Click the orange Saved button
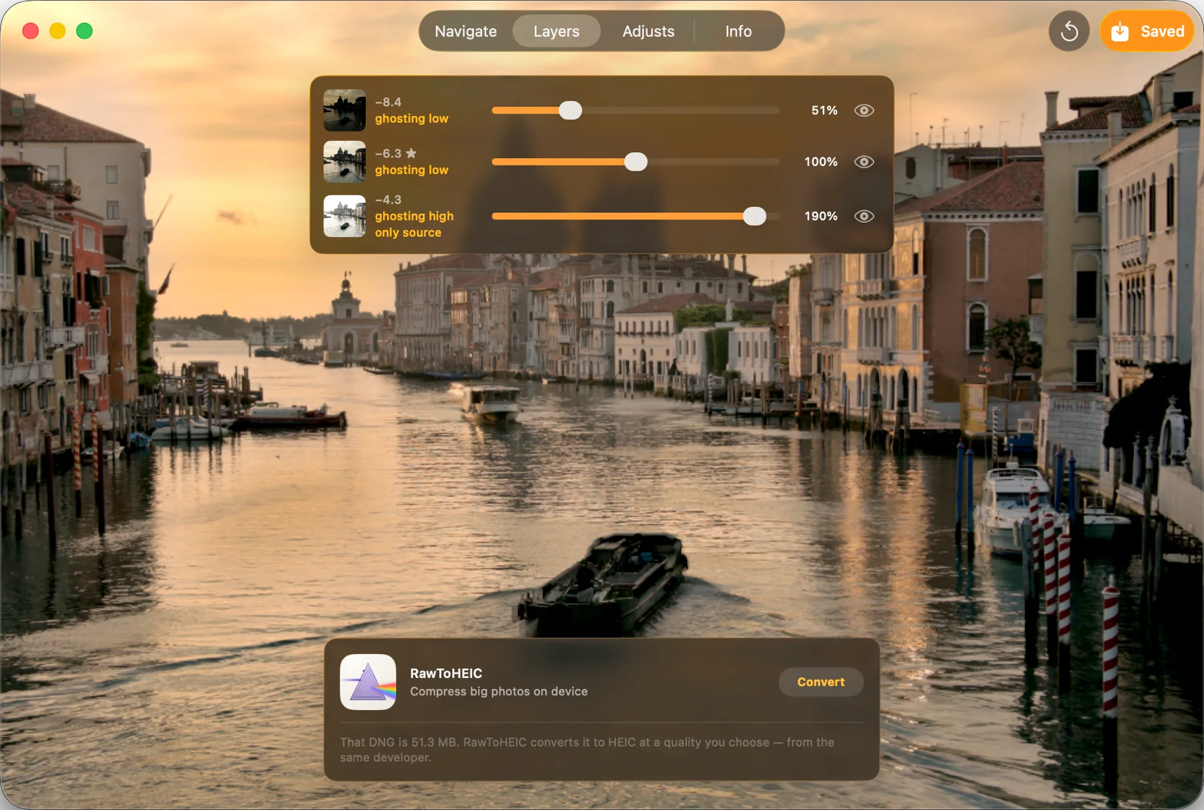Image resolution: width=1204 pixels, height=810 pixels. (x=1147, y=31)
